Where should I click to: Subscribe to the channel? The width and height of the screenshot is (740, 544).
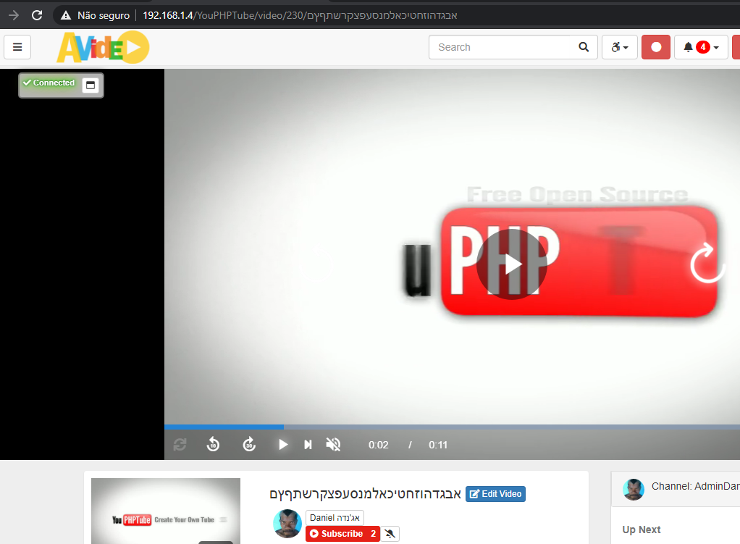342,534
